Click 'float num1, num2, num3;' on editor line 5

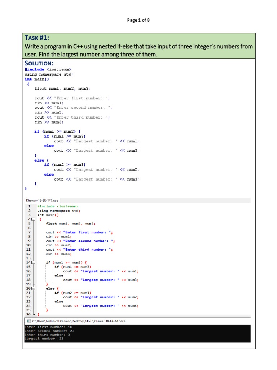70,224
